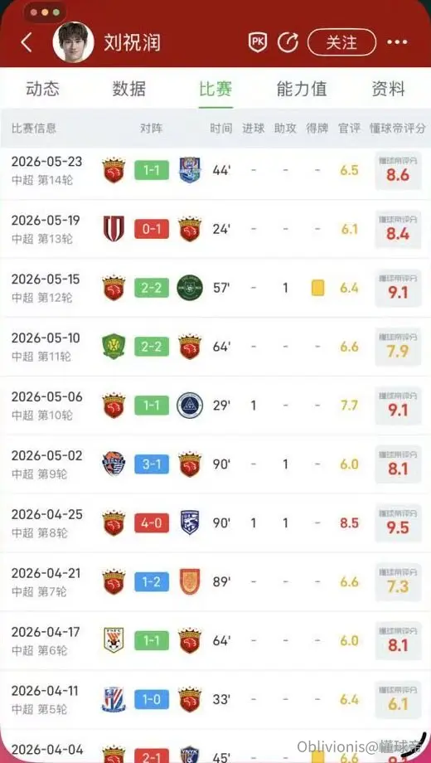Switch to the 数据 tab
This screenshot has width=431, height=763.
click(x=129, y=89)
